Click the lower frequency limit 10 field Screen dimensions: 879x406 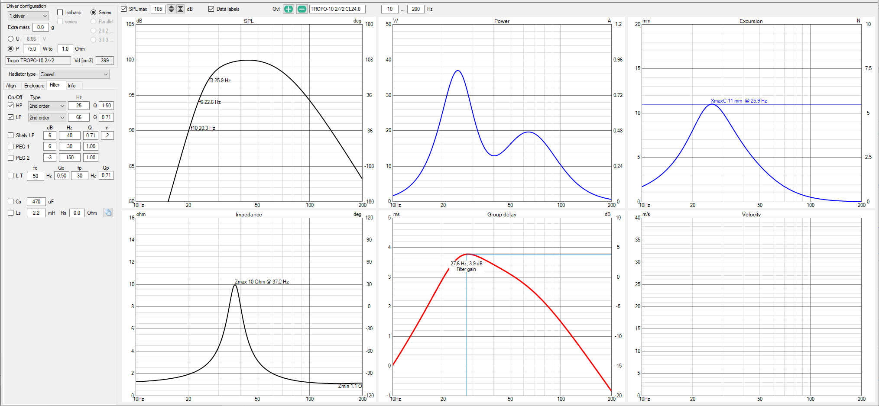click(x=390, y=9)
